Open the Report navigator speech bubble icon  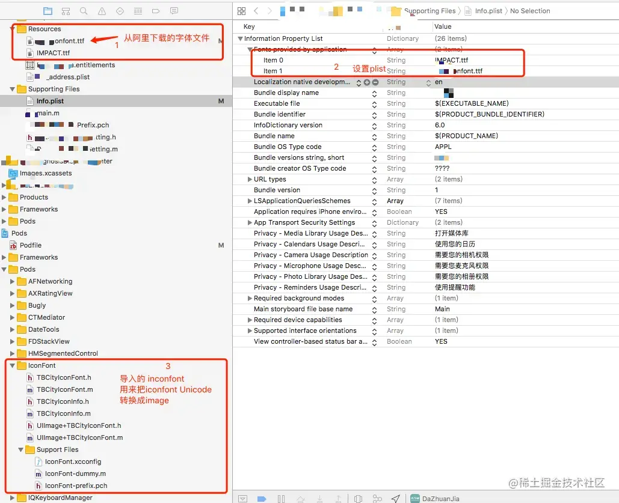tap(174, 11)
